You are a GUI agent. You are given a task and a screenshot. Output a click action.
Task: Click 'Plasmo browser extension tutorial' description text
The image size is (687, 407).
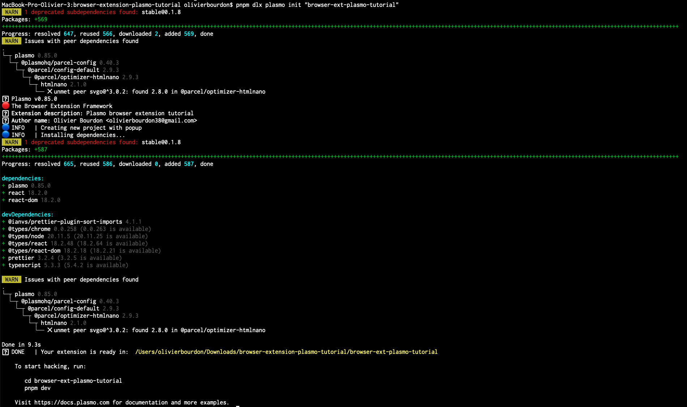pos(140,113)
